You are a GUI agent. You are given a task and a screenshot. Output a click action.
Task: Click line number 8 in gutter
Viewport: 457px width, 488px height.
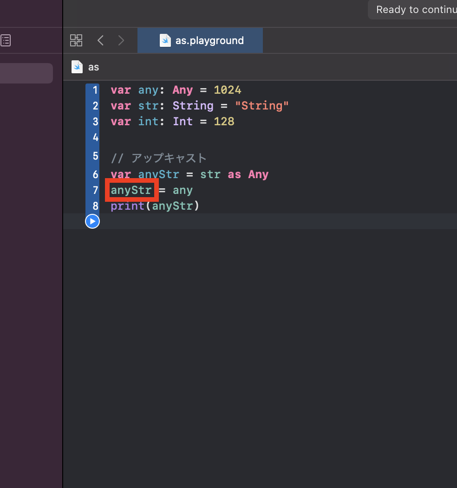pyautogui.click(x=95, y=206)
